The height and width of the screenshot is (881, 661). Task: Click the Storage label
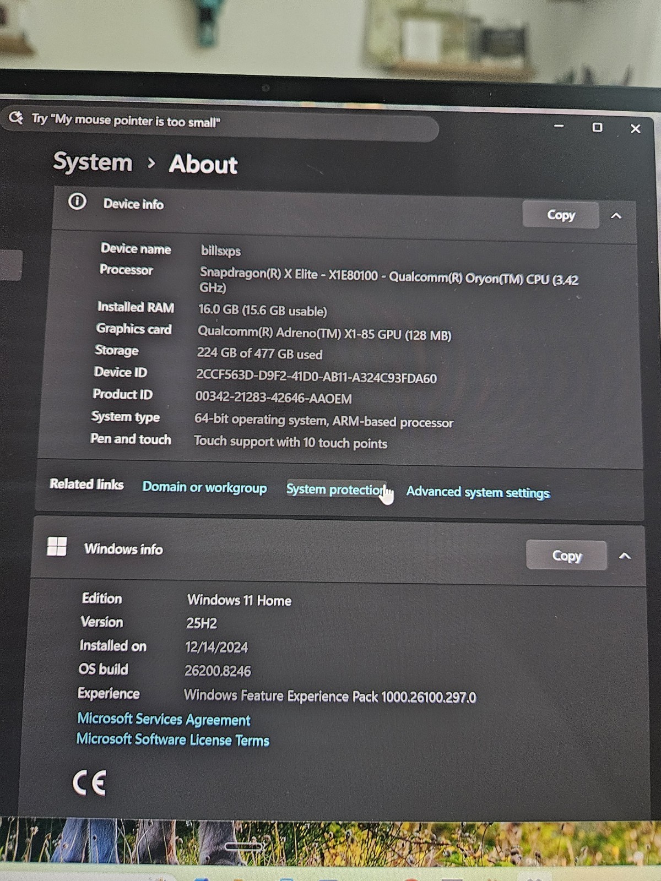[x=116, y=350]
